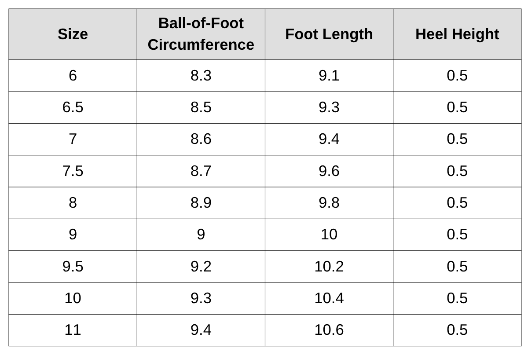Select heel height cell in size 8 row
This screenshot has width=528, height=352.
457,203
